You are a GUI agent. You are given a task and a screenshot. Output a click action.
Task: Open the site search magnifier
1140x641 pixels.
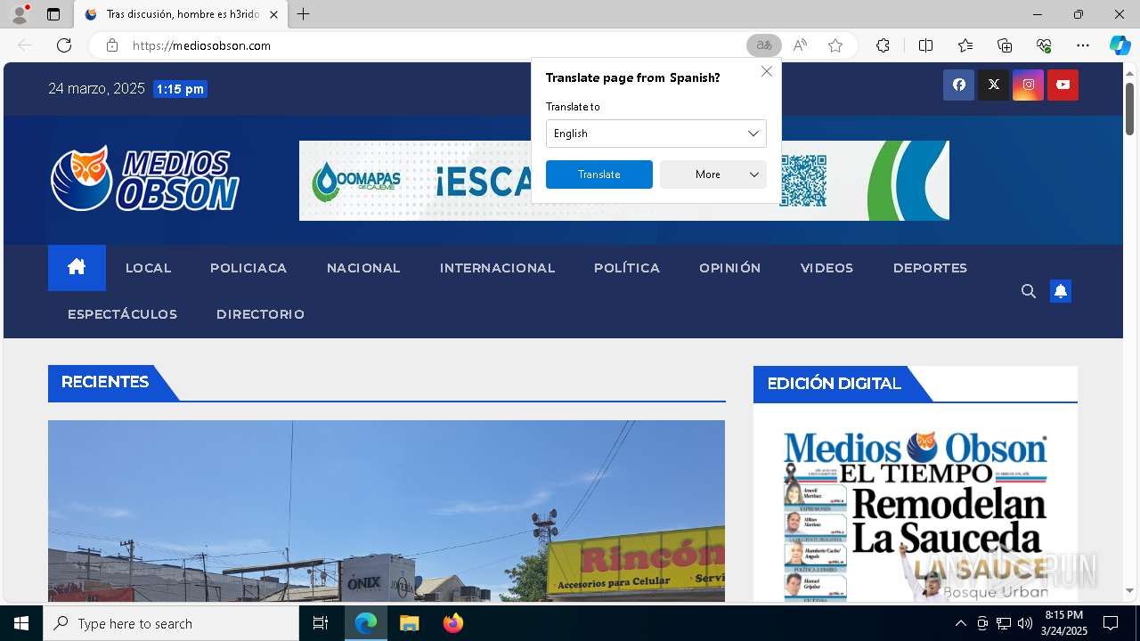(x=1029, y=291)
